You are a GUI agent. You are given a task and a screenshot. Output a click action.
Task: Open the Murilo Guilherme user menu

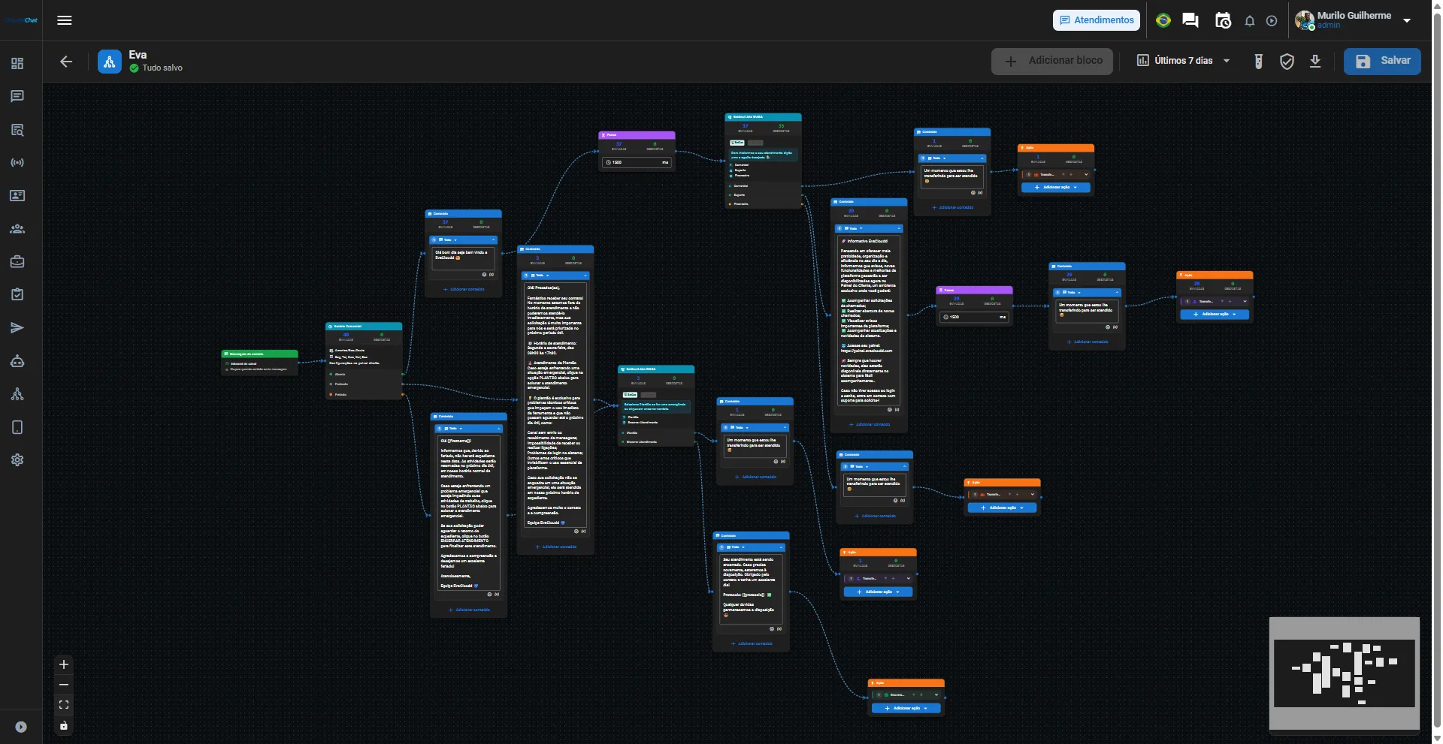point(1354,20)
